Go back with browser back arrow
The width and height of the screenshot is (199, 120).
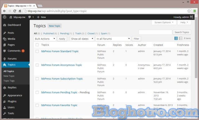click(4, 11)
